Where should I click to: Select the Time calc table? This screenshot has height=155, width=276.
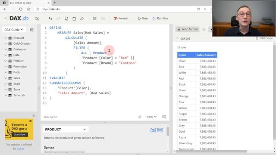19,95
